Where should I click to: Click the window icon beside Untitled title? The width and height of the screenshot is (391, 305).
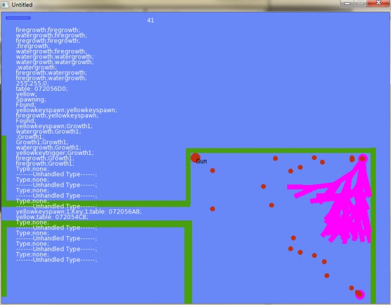click(x=5, y=4)
